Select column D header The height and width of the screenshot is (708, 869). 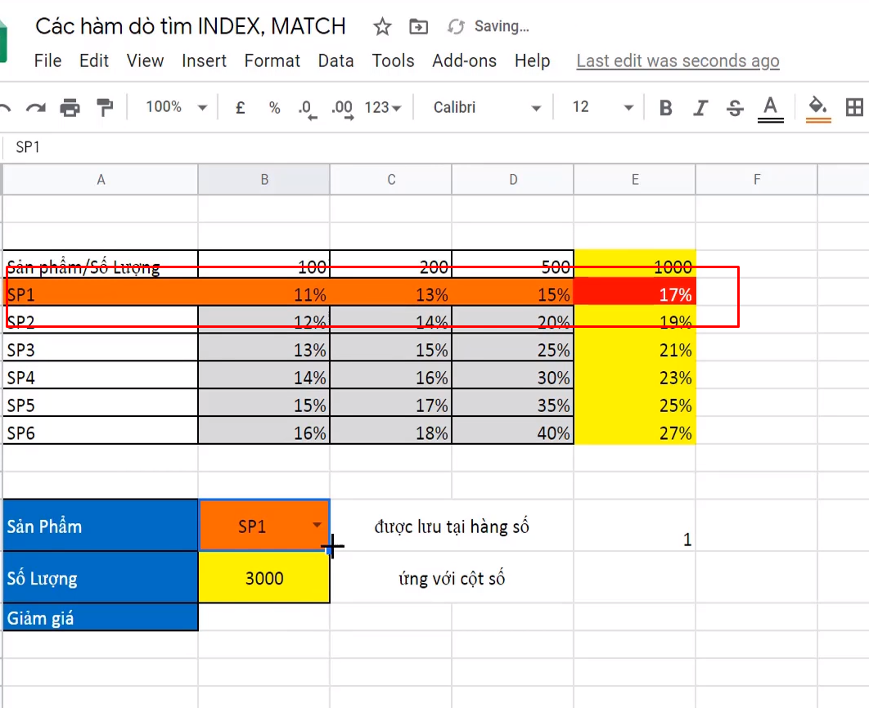coord(513,179)
